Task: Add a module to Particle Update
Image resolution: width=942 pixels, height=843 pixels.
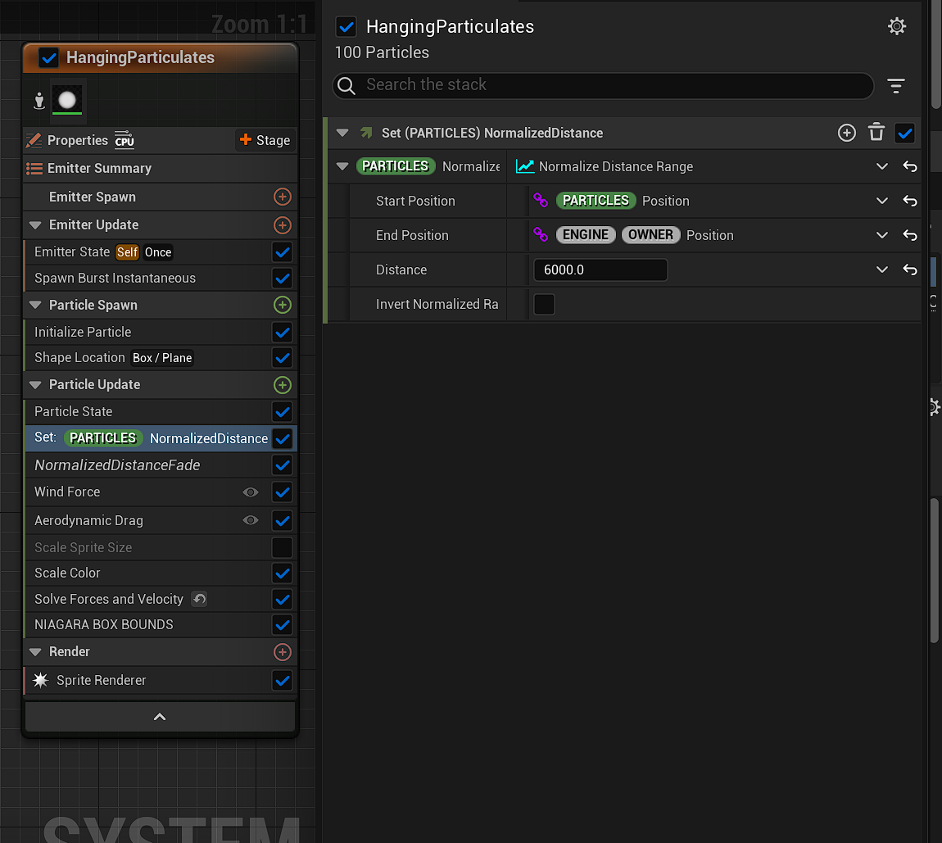Action: click(283, 384)
